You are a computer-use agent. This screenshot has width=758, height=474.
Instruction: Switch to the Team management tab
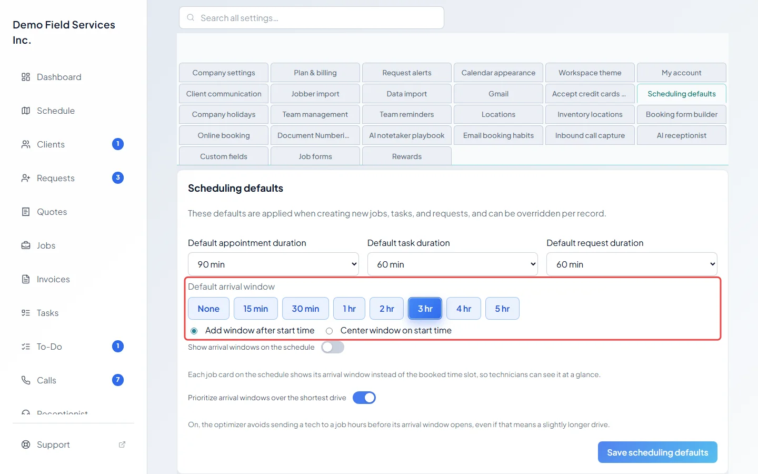pos(315,114)
